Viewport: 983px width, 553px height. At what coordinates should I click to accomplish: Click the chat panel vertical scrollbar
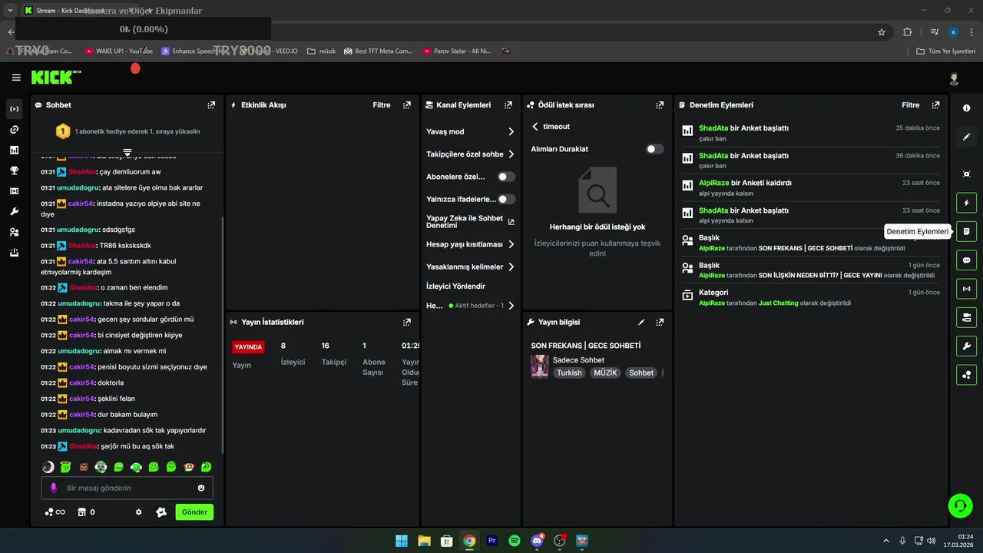click(x=223, y=334)
